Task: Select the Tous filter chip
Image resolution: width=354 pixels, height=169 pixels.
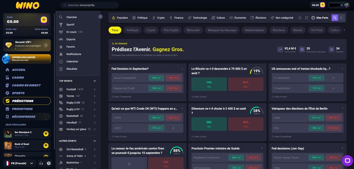Action: point(115,30)
